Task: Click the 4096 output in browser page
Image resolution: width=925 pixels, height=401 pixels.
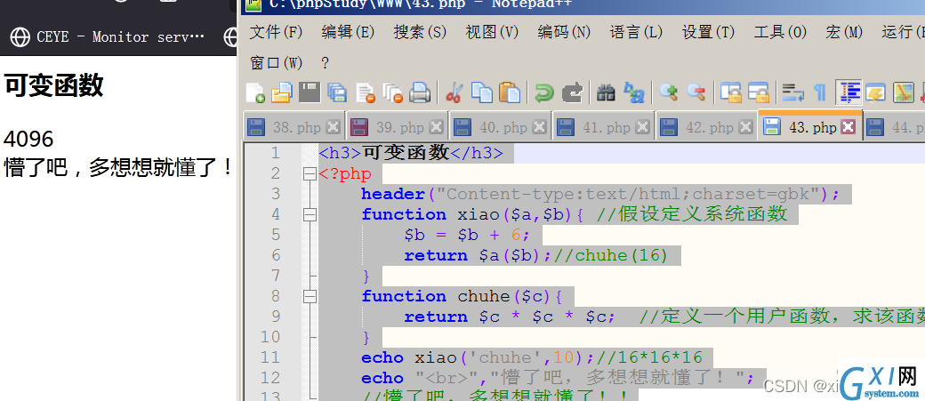Action: point(28,140)
